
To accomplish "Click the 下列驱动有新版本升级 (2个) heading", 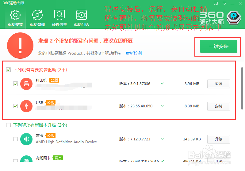I will (40, 125).
